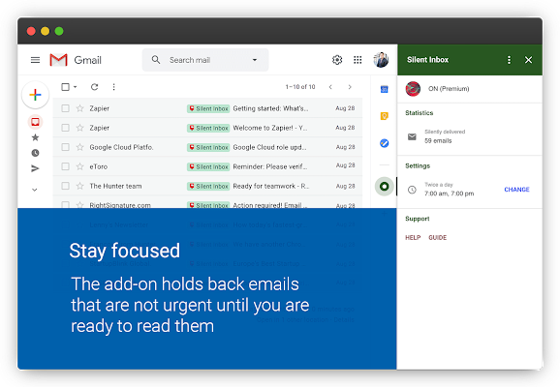Go to older messages page
560x387 pixels.
point(350,87)
